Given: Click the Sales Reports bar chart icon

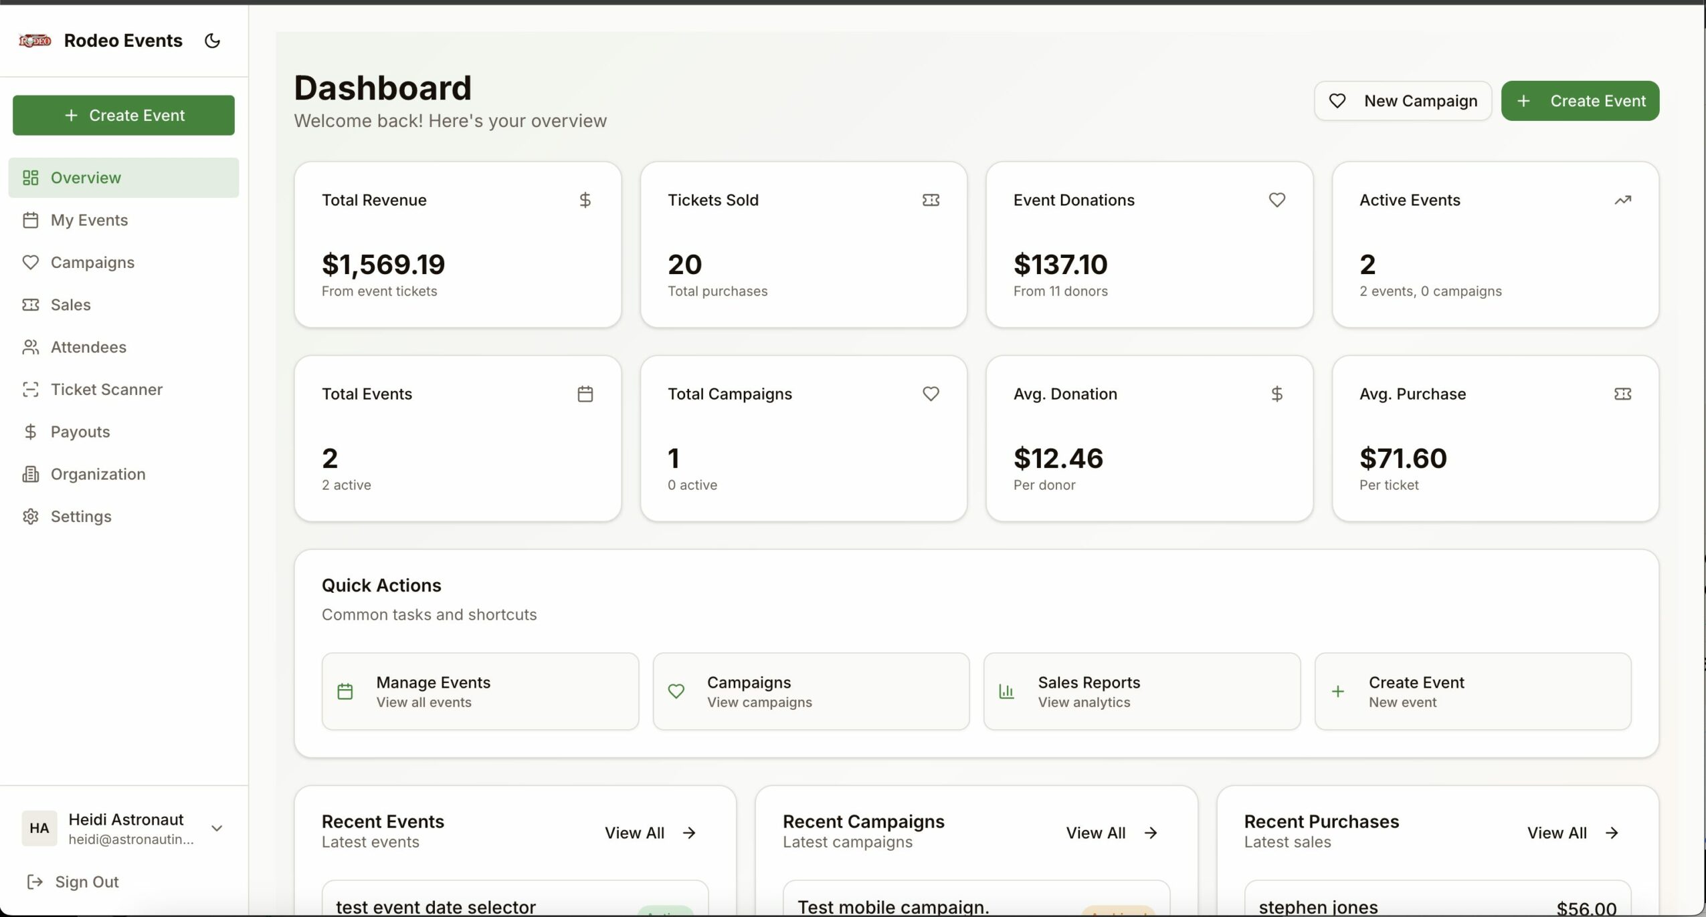Looking at the screenshot, I should [x=1006, y=691].
